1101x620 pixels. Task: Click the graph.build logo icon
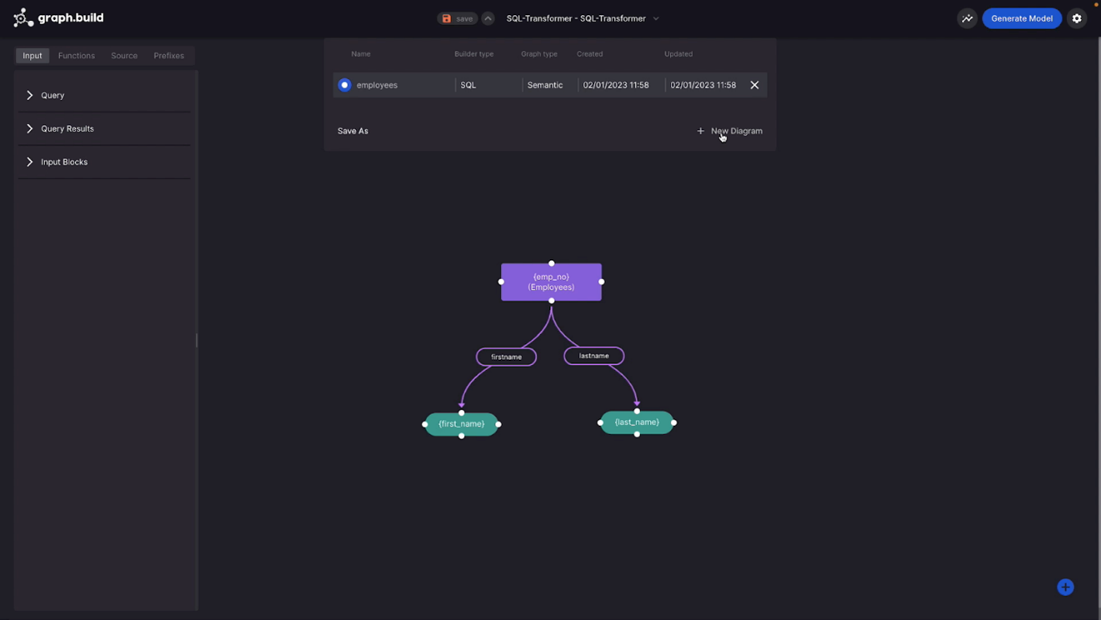tap(23, 18)
